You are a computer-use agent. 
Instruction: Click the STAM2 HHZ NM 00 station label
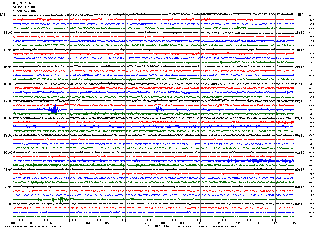point(27,7)
